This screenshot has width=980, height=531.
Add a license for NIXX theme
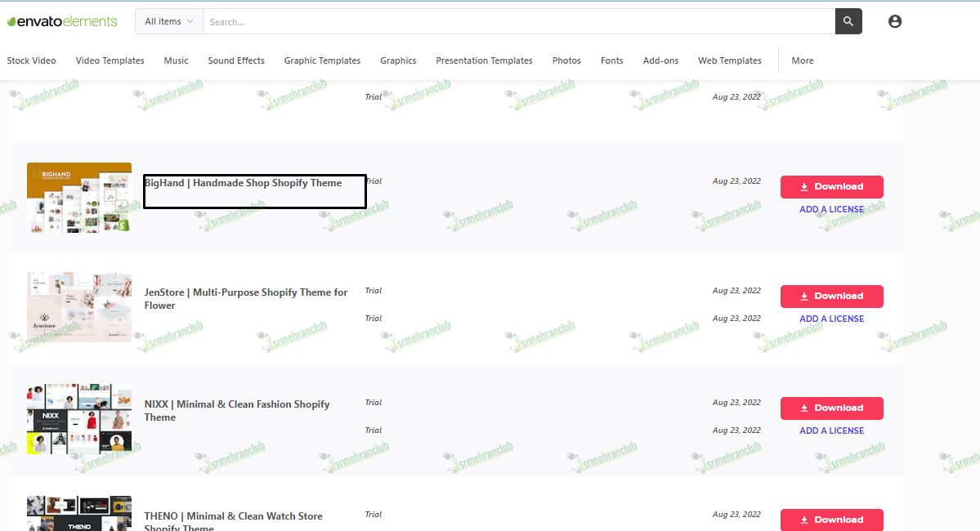tap(832, 431)
